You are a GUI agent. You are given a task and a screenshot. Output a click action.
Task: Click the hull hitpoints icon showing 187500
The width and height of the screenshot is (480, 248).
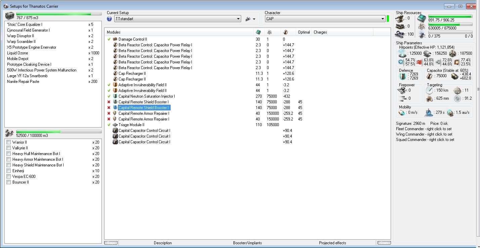coord(453,53)
